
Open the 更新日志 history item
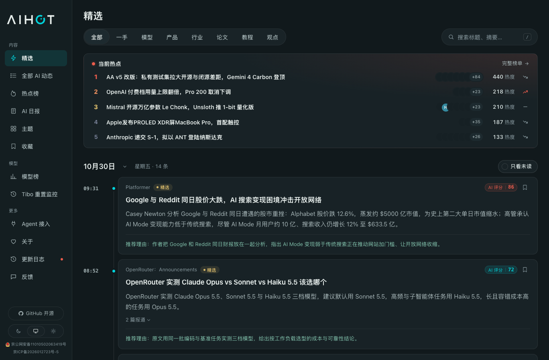click(x=36, y=259)
